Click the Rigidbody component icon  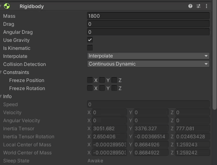tap(7, 6)
